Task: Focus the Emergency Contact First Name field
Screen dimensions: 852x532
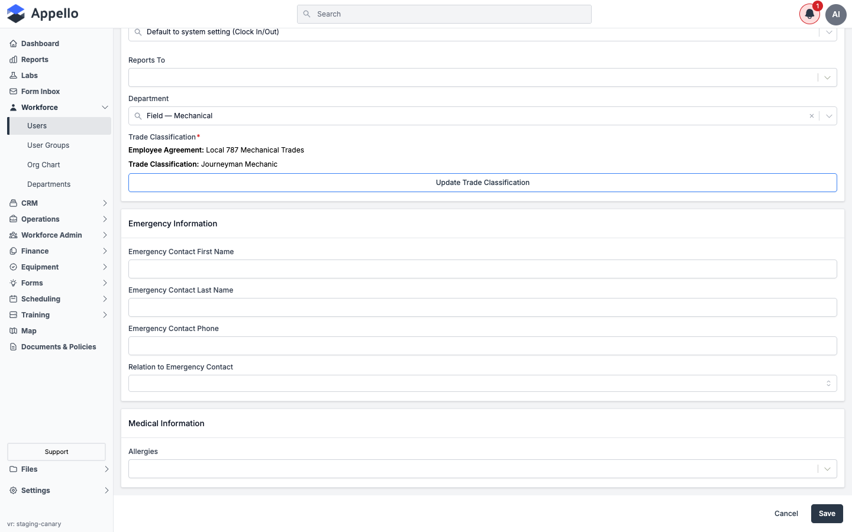Action: tap(482, 269)
